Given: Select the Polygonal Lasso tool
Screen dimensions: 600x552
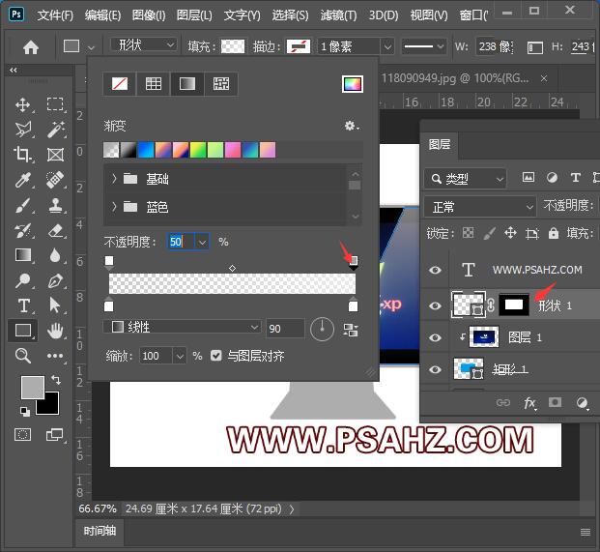Looking at the screenshot, I should (23, 130).
